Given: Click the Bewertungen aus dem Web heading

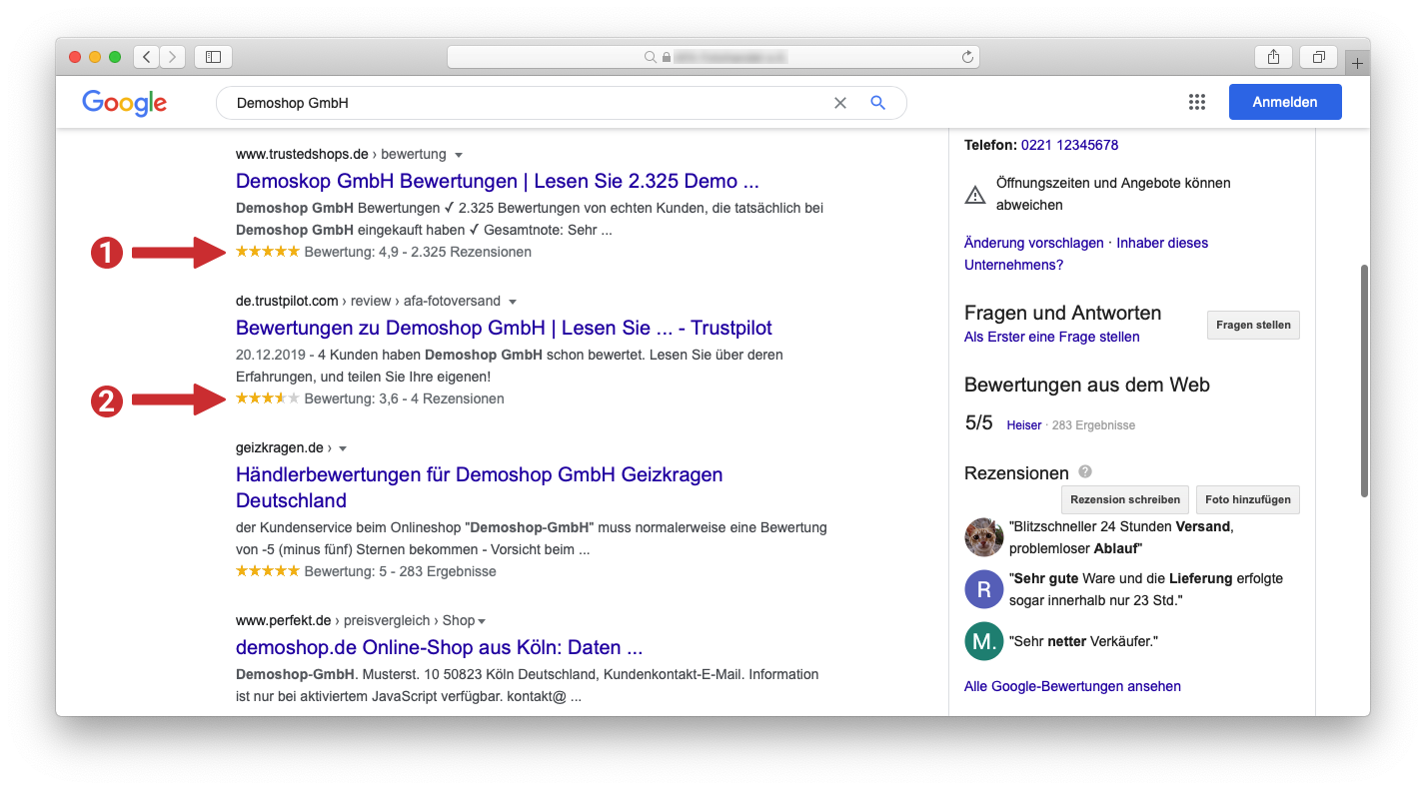Looking at the screenshot, I should click(x=1087, y=385).
